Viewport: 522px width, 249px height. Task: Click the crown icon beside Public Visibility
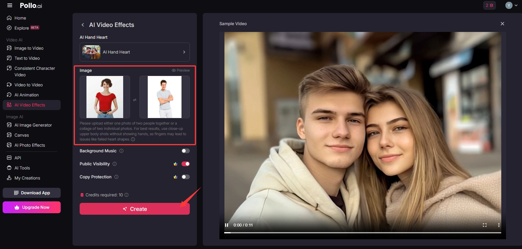(x=176, y=164)
